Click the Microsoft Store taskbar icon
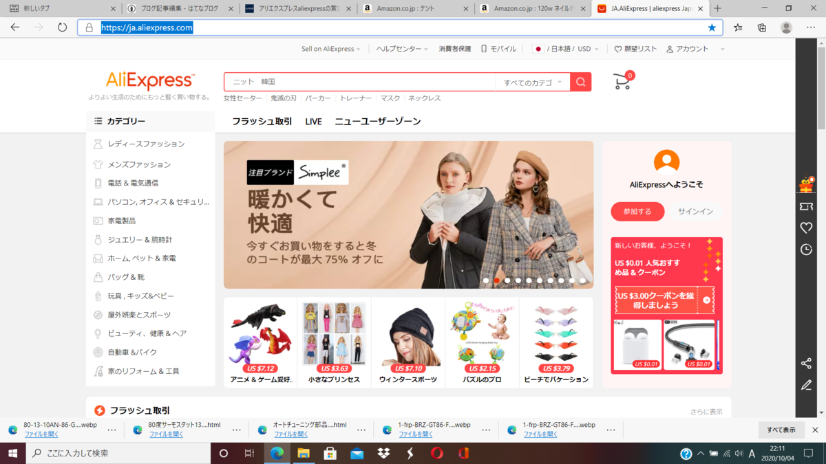Viewport: 826px width, 464px height. [x=330, y=453]
